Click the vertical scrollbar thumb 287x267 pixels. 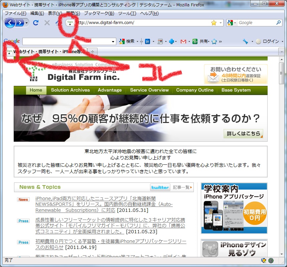(x=282, y=73)
